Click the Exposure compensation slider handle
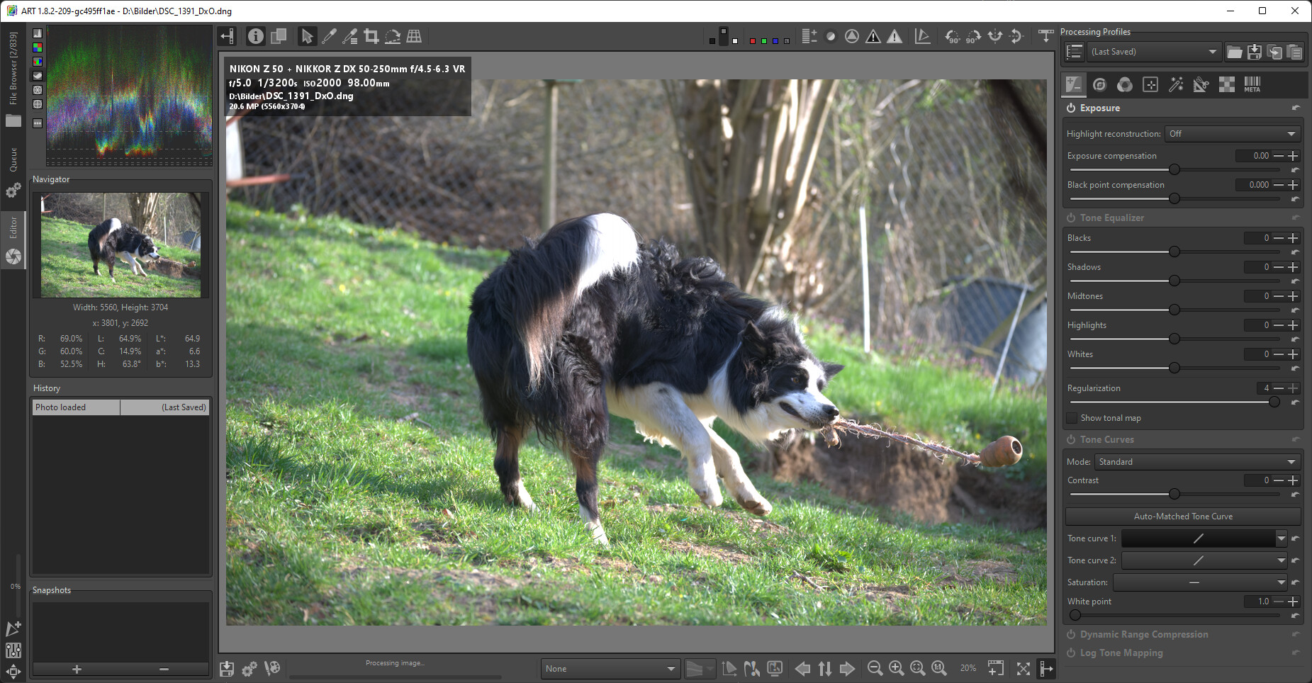The height and width of the screenshot is (683, 1312). pos(1174,169)
